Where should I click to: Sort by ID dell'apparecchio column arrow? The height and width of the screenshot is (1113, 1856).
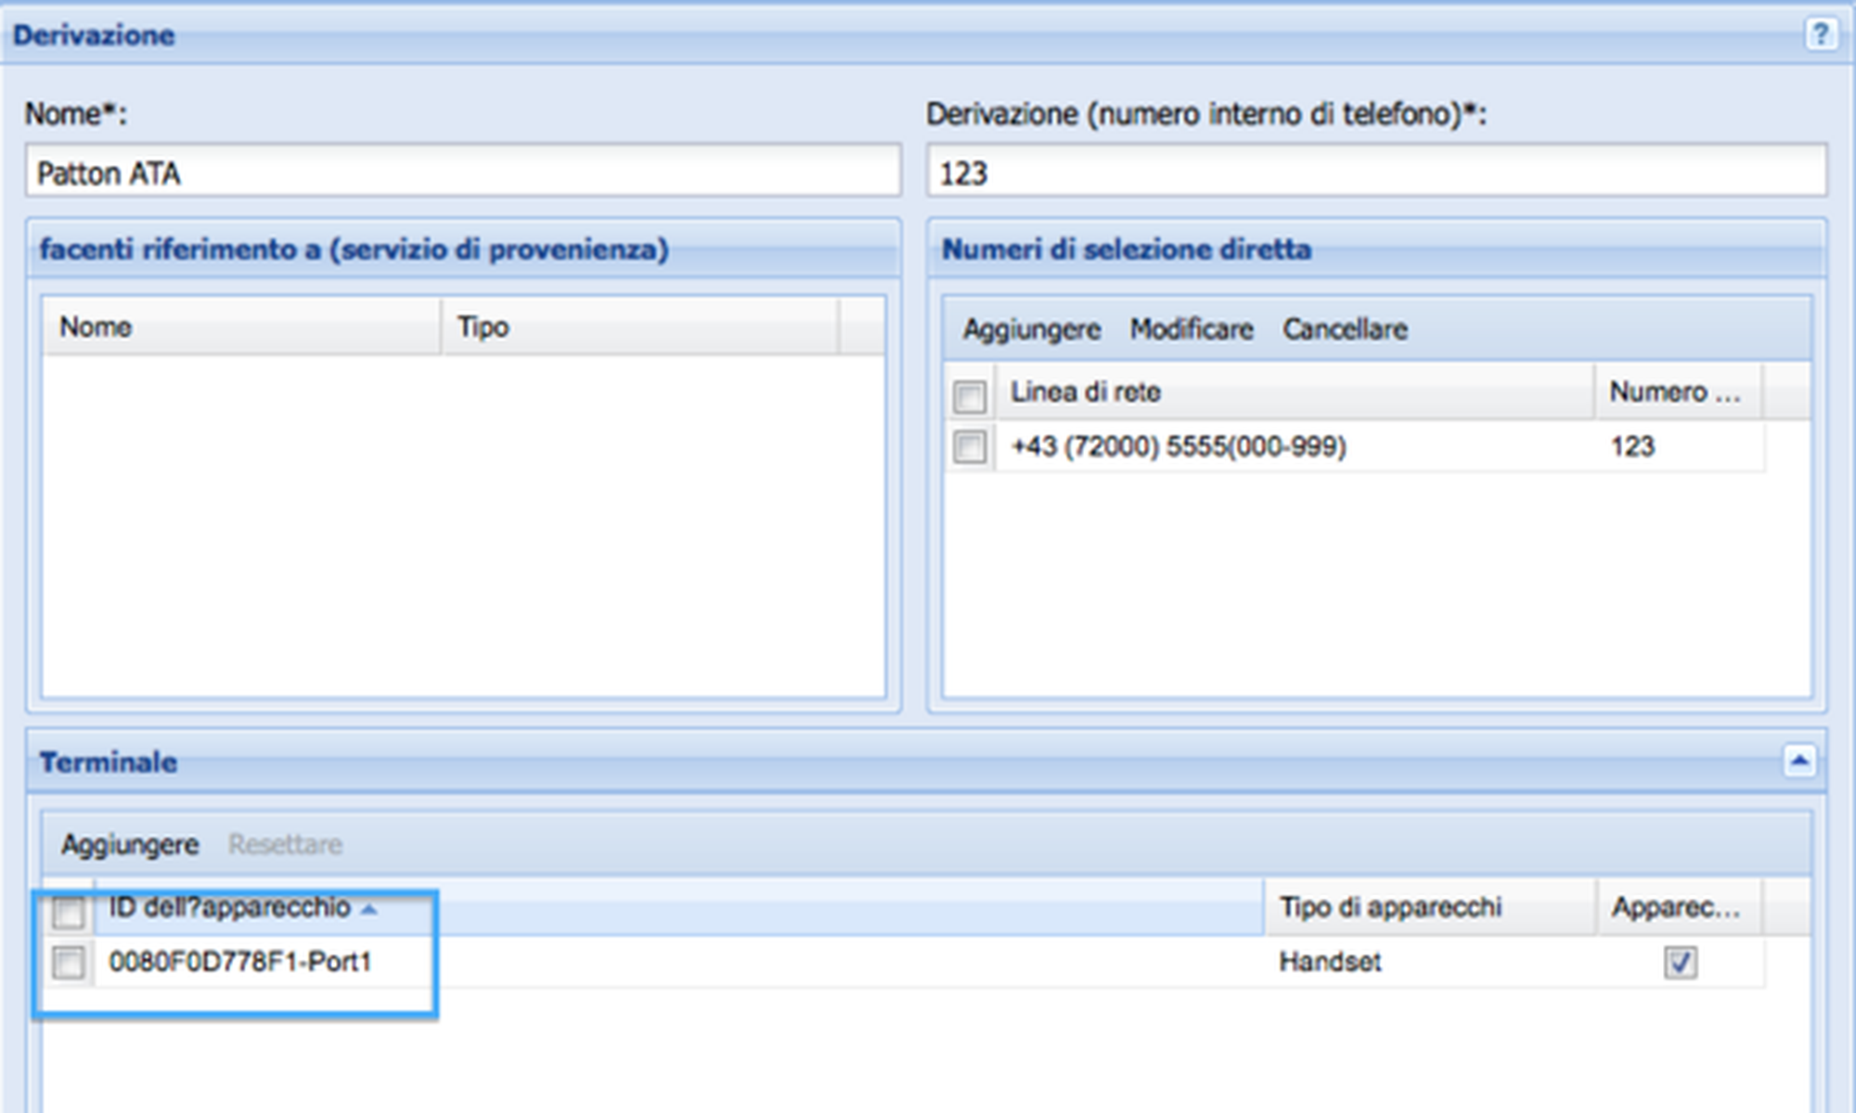click(x=369, y=909)
